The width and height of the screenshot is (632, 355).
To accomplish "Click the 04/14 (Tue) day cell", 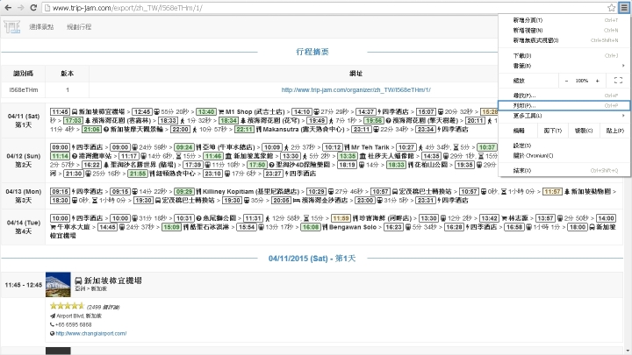I will pyautogui.click(x=24, y=227).
